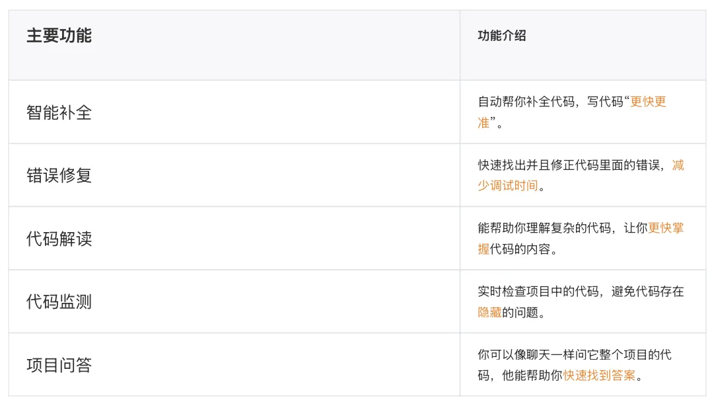712x404 pixels.
Task: Select the 智能补全 row label
Action: click(59, 112)
